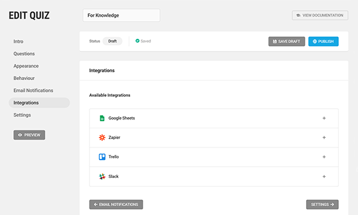Click the green Saved checkmark icon
This screenshot has width=358, height=215.
pyautogui.click(x=137, y=41)
